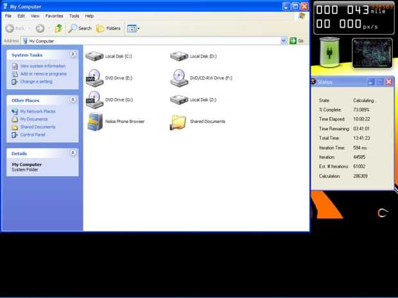Click View system information link
This screenshot has width=398, height=298.
[x=43, y=66]
